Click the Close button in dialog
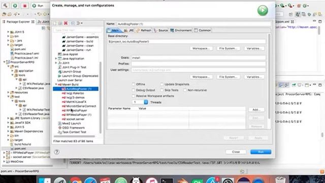This screenshot has width=325, height=183. [x=236, y=152]
